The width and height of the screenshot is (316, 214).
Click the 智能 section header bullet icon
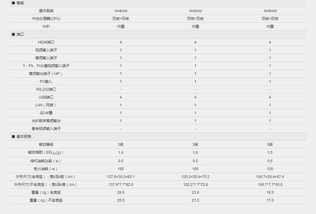[x=13, y=3]
